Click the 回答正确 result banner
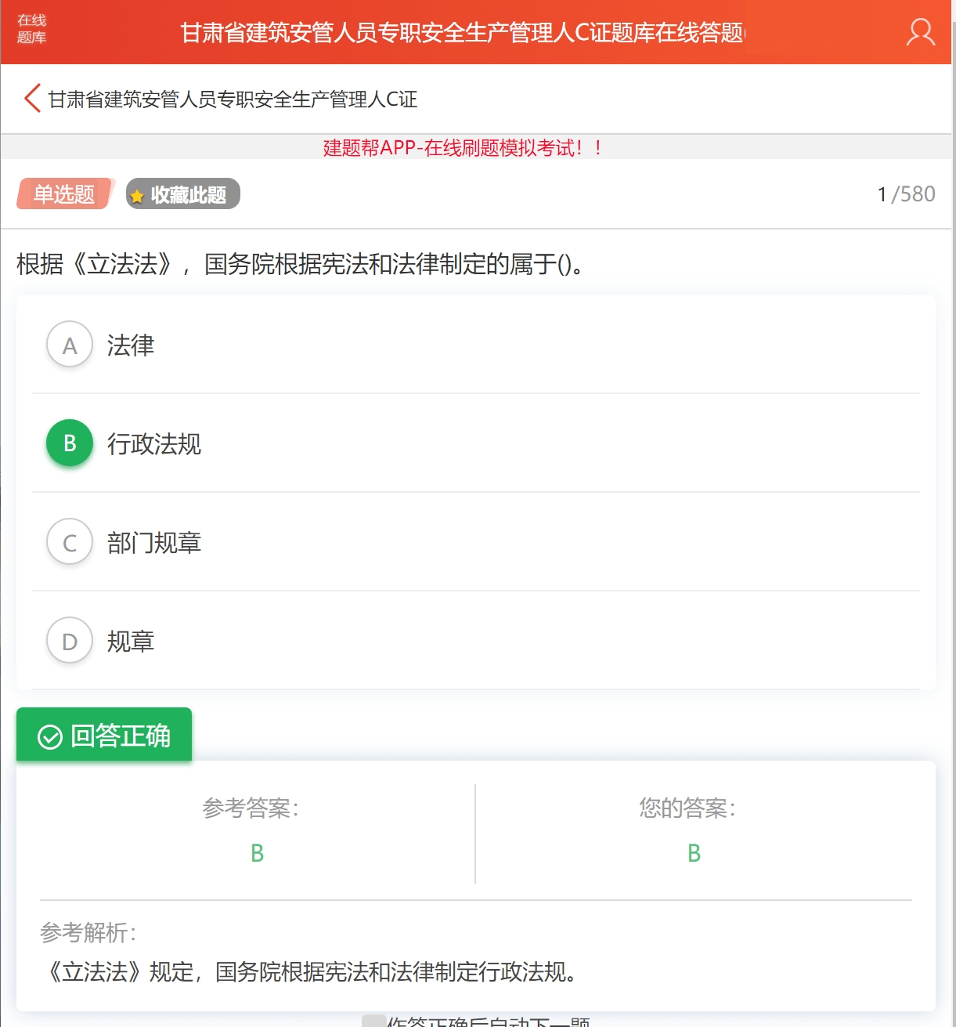The image size is (956, 1027). pos(104,735)
